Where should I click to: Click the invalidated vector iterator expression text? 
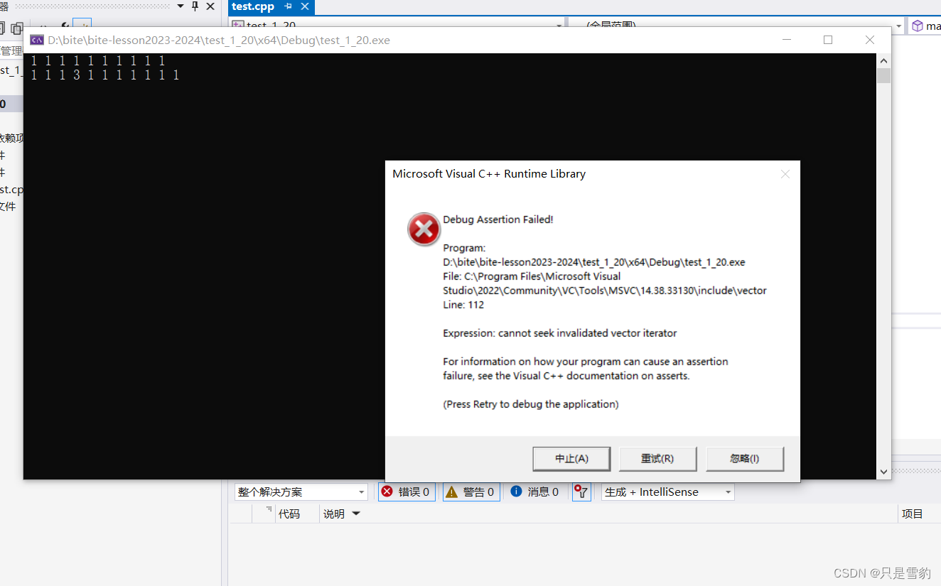click(x=560, y=333)
